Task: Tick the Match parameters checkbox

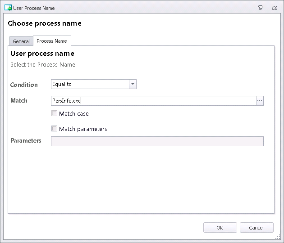Action: [x=54, y=129]
